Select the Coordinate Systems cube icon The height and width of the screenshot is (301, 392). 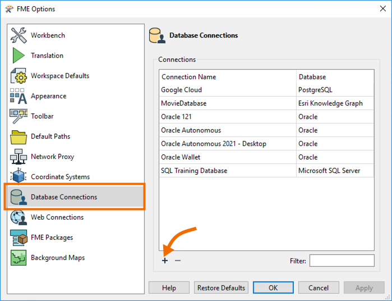coord(19,176)
